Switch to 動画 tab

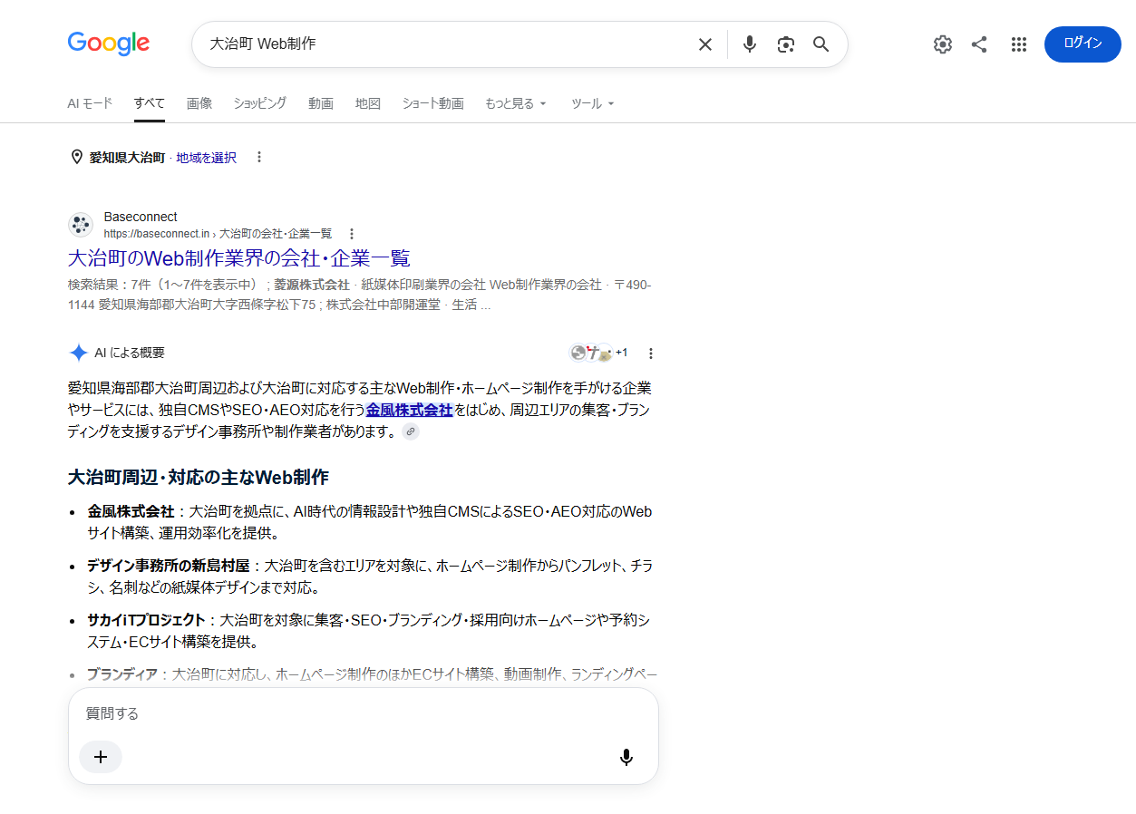pos(321,103)
